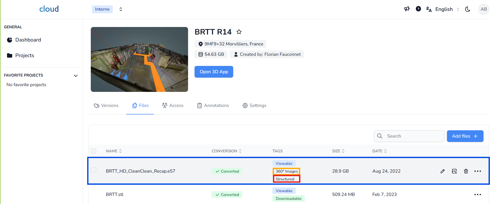Expand the Interne workspace switcher

pyautogui.click(x=121, y=9)
